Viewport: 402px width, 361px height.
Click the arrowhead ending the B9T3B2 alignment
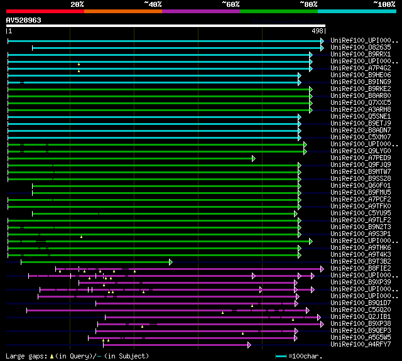tap(171, 262)
